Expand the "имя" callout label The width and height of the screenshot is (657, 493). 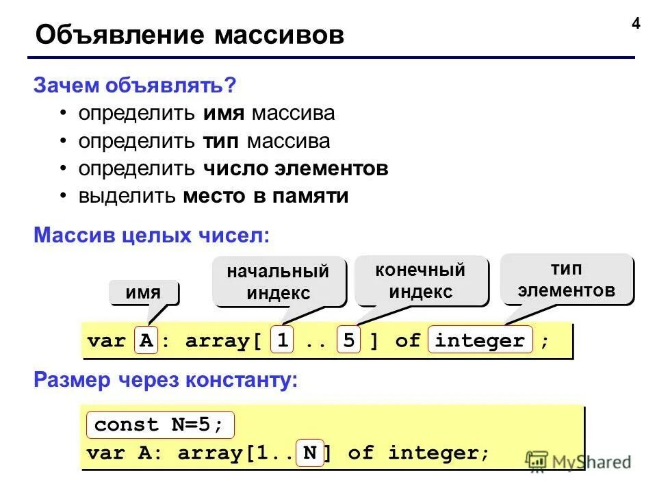click(x=144, y=293)
